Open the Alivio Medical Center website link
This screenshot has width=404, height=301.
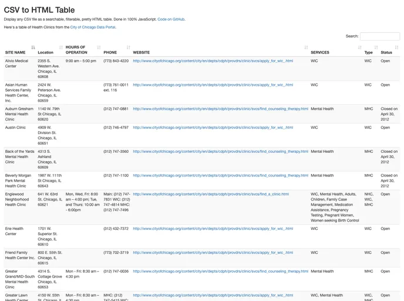(x=213, y=61)
